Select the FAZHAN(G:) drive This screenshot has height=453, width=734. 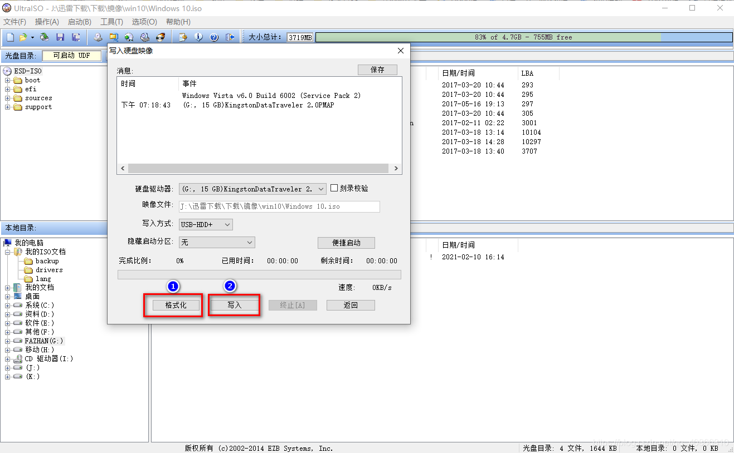(44, 341)
